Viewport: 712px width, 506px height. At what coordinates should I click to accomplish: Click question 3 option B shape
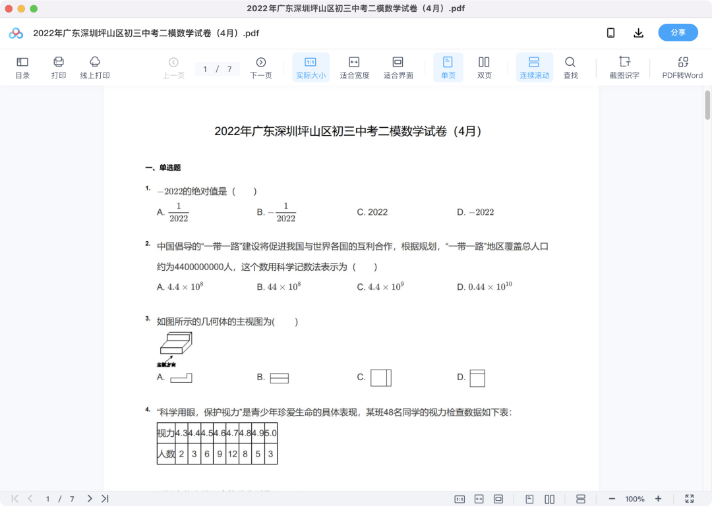point(280,378)
